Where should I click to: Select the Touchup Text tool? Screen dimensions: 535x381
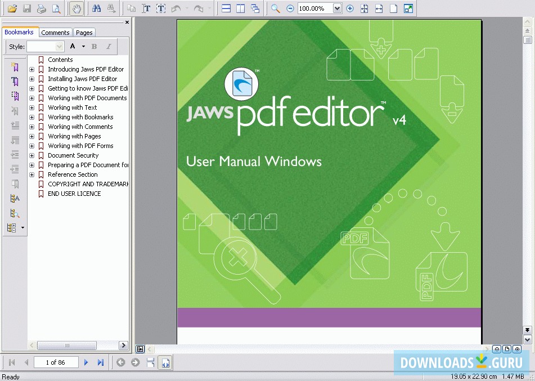click(160, 8)
